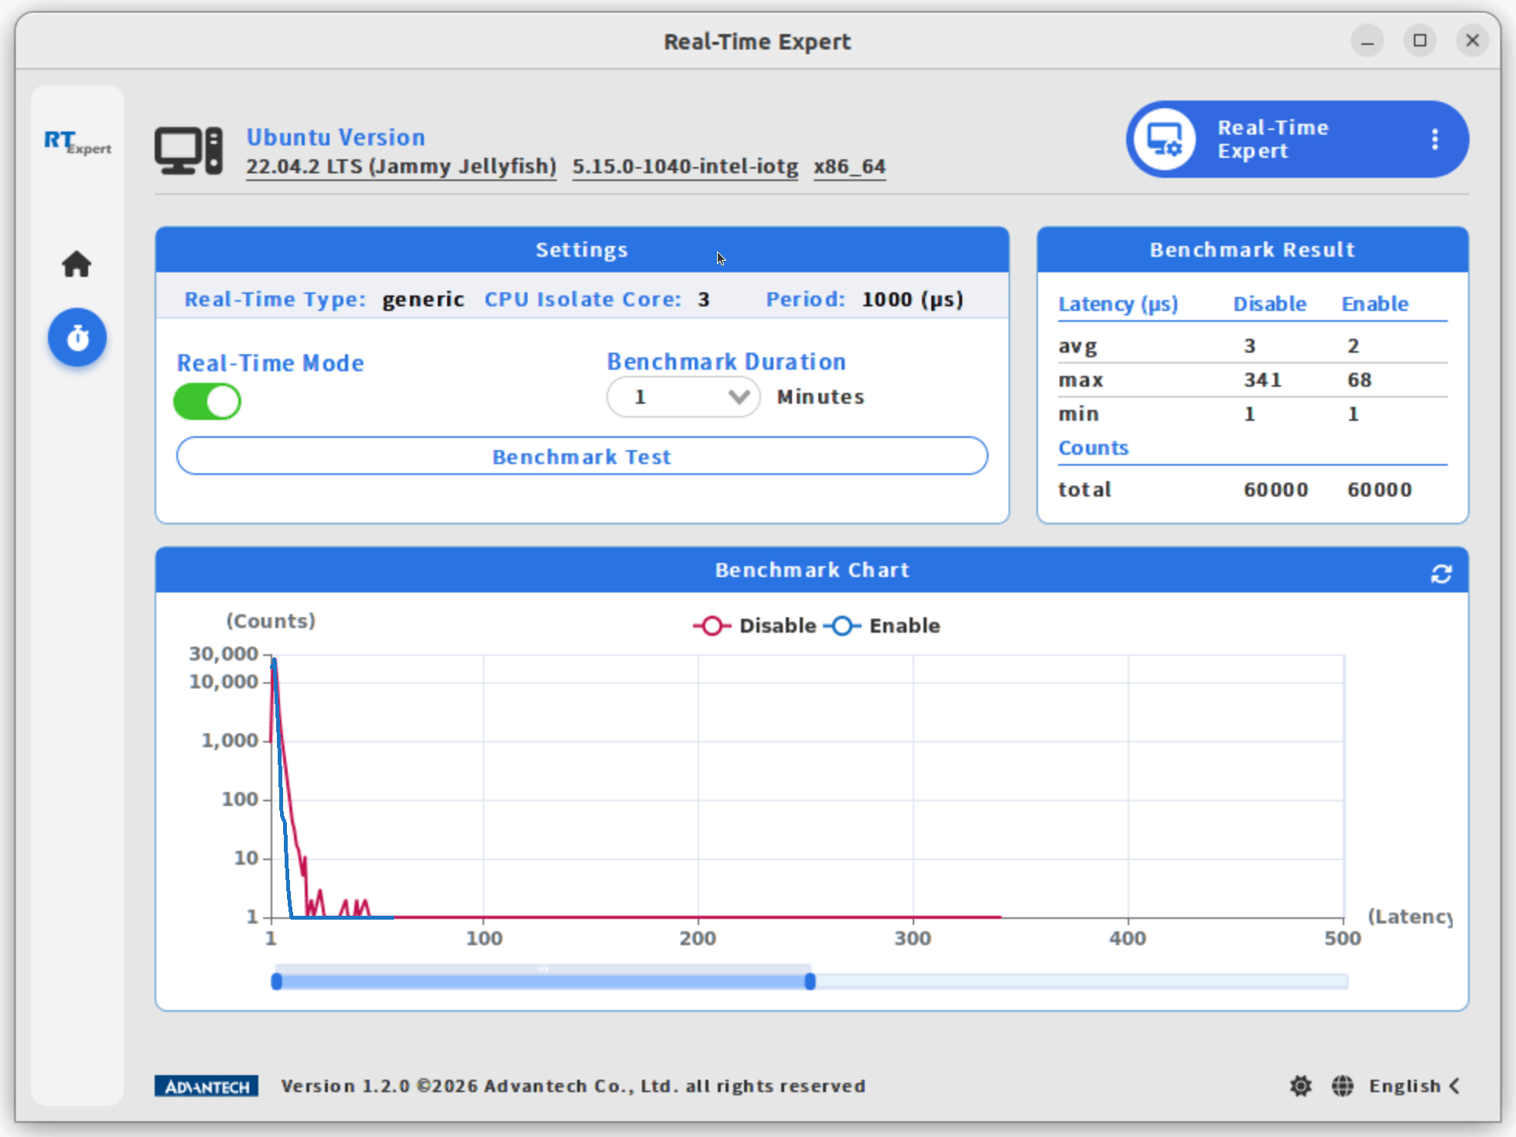The image size is (1516, 1137).
Task: Click the left handle of chart range slider
Action: pos(277,982)
